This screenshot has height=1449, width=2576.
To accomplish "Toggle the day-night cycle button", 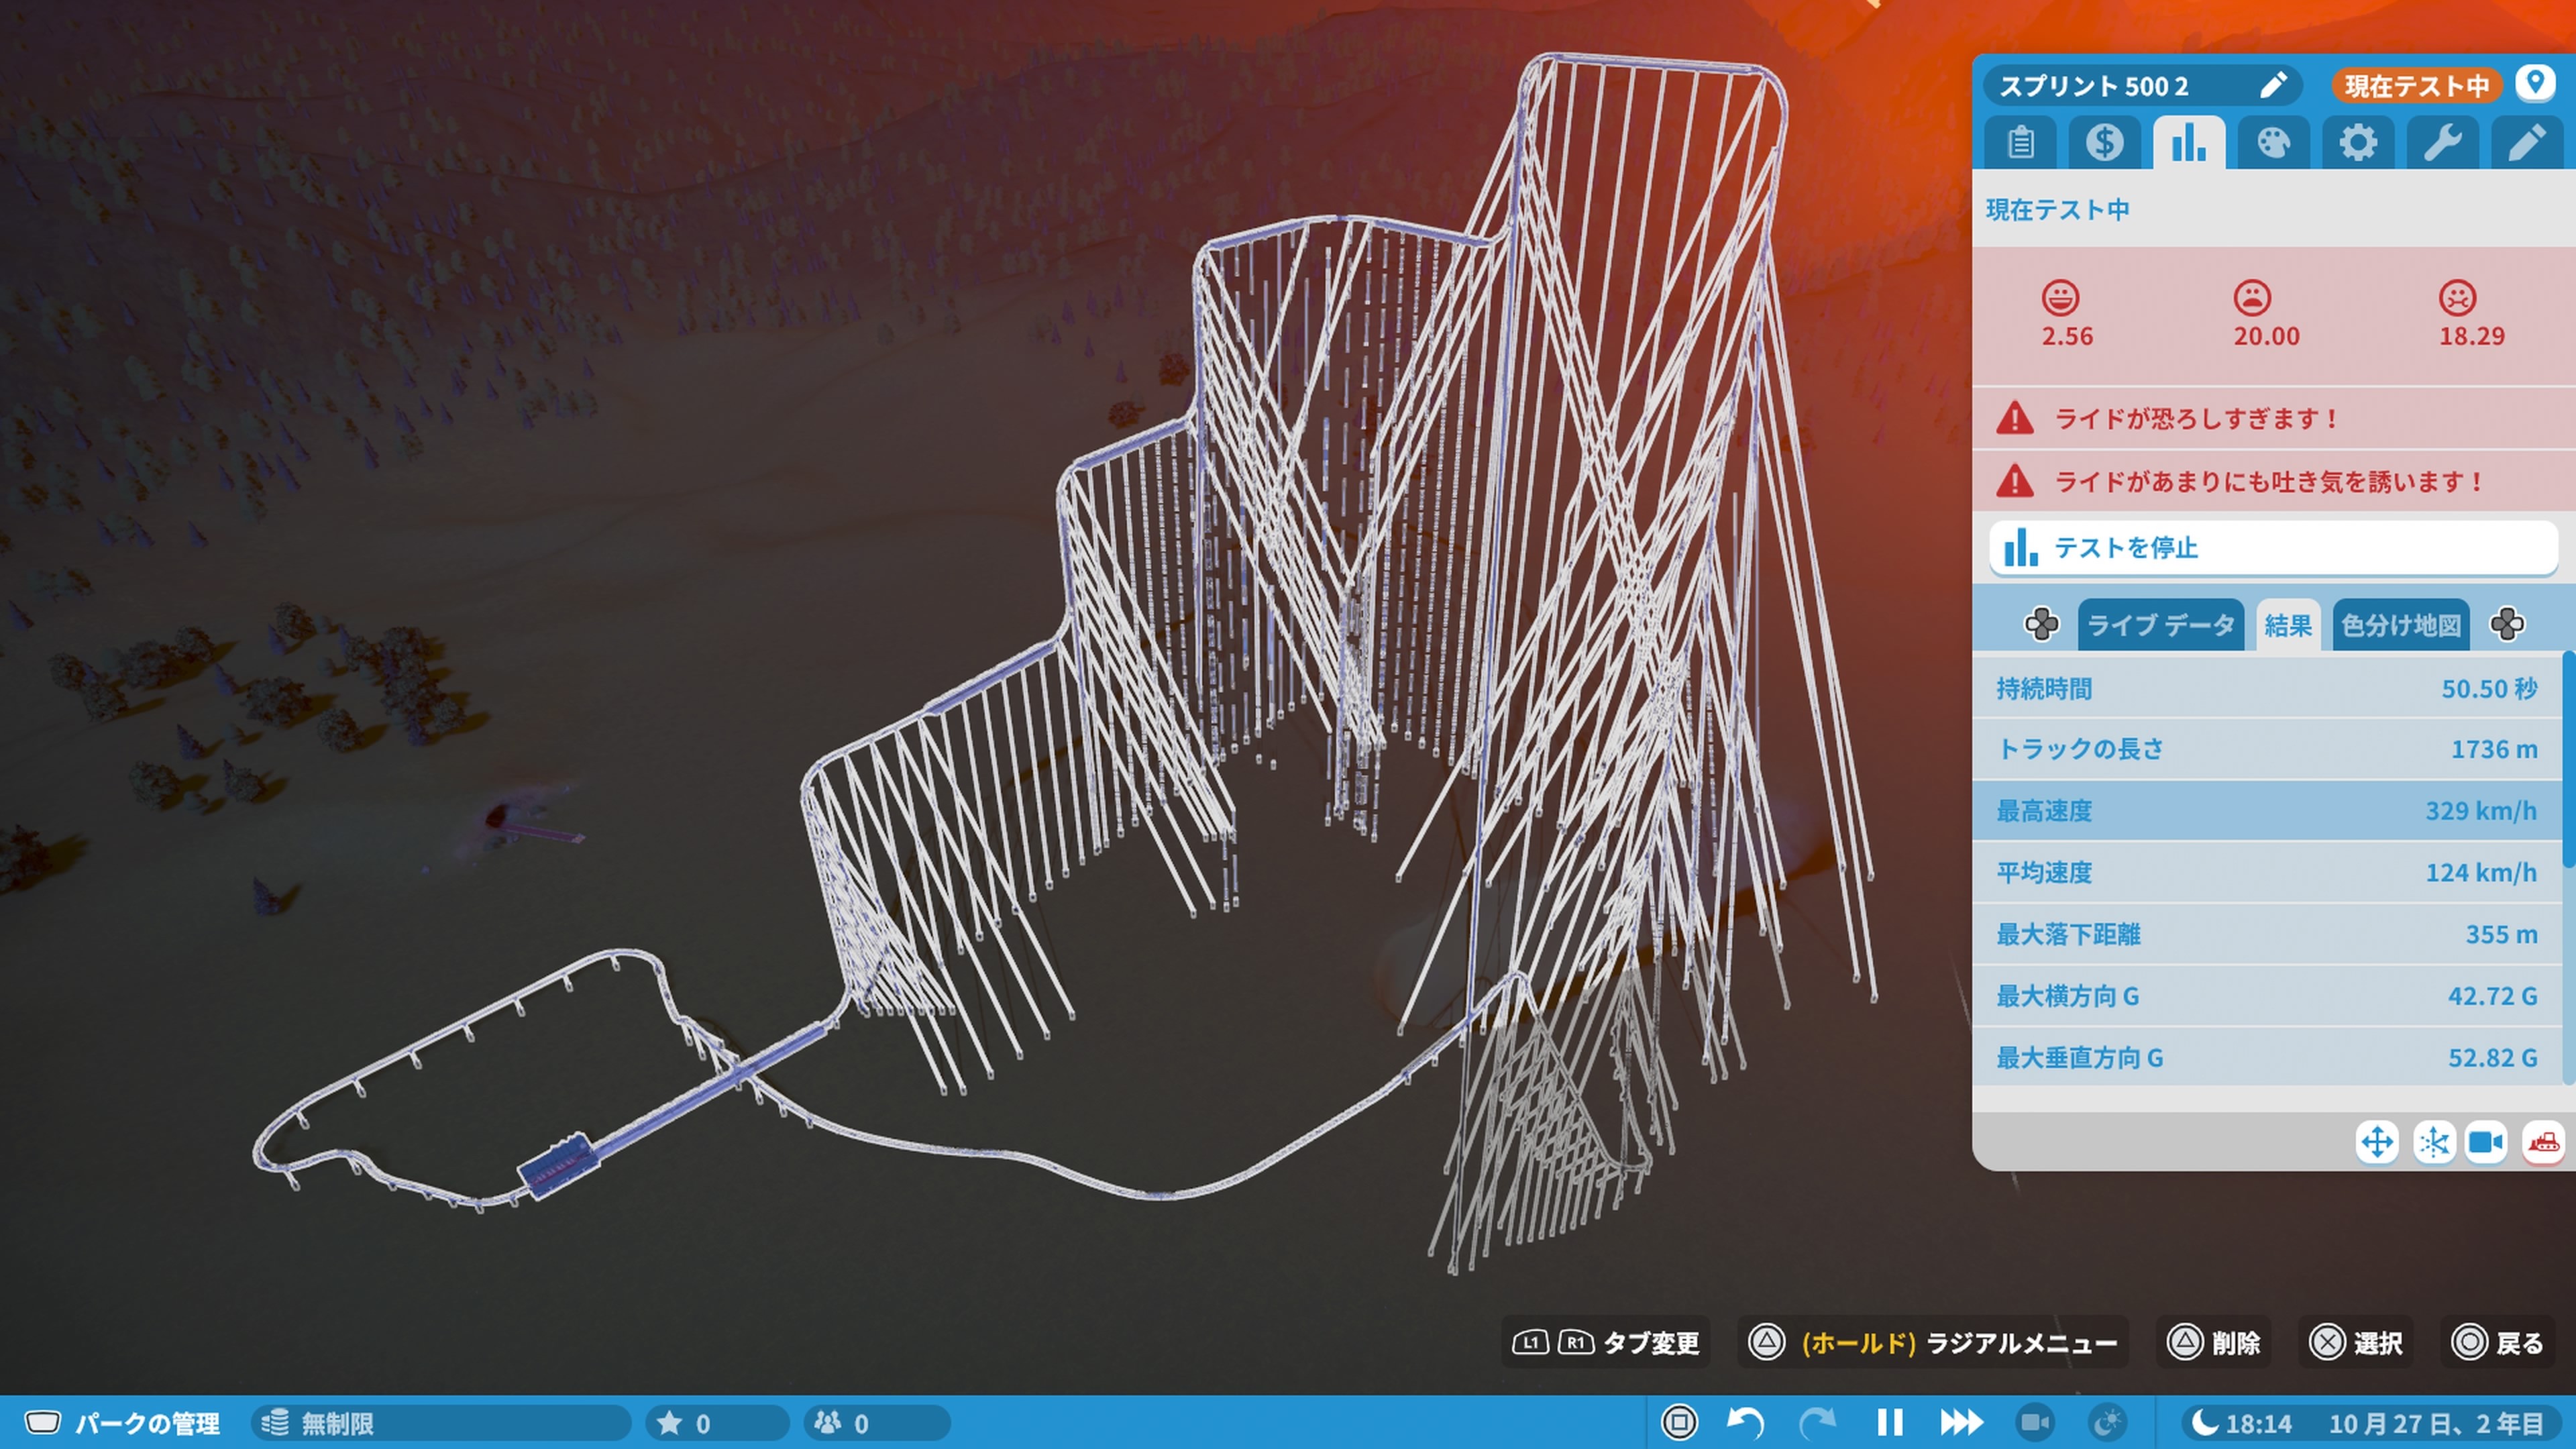I will click(x=2106, y=1422).
